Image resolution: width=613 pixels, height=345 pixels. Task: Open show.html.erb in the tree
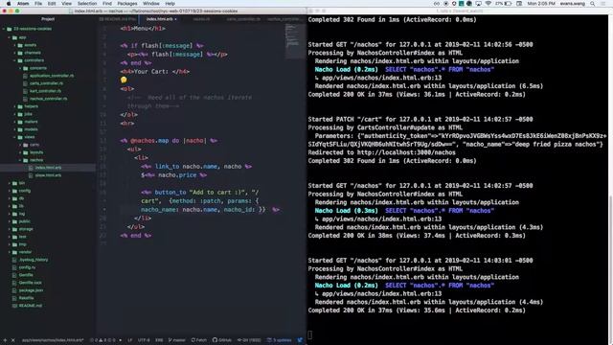pyautogui.click(x=48, y=175)
